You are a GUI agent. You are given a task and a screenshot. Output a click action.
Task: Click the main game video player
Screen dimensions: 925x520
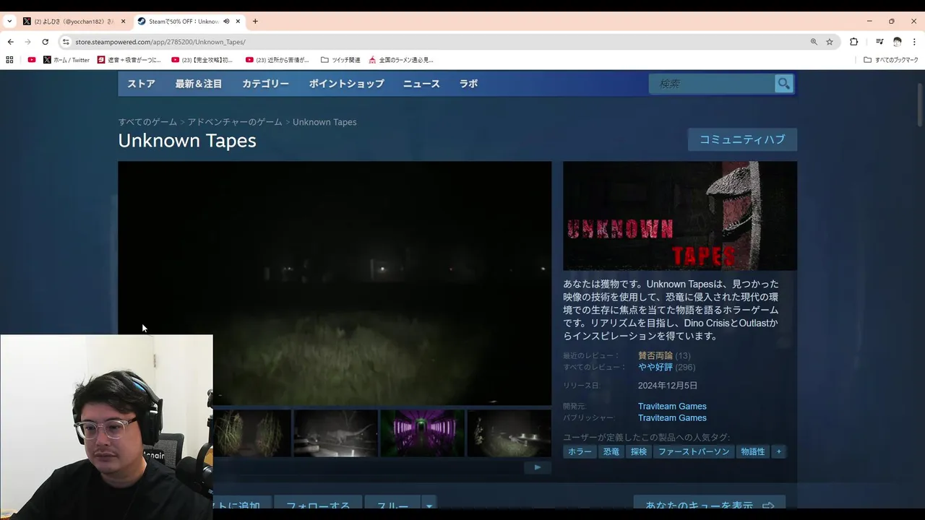pos(335,283)
